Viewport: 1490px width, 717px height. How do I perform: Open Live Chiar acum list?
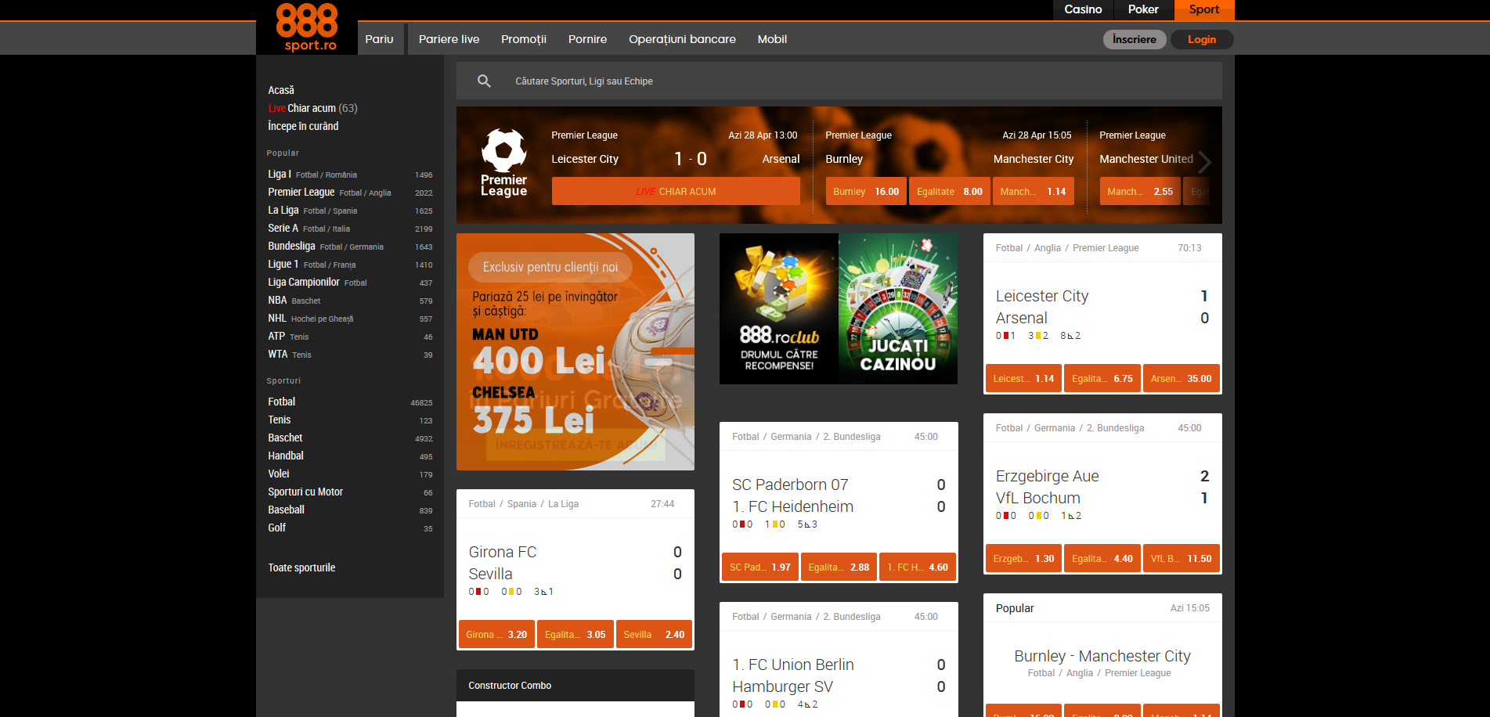[x=312, y=108]
